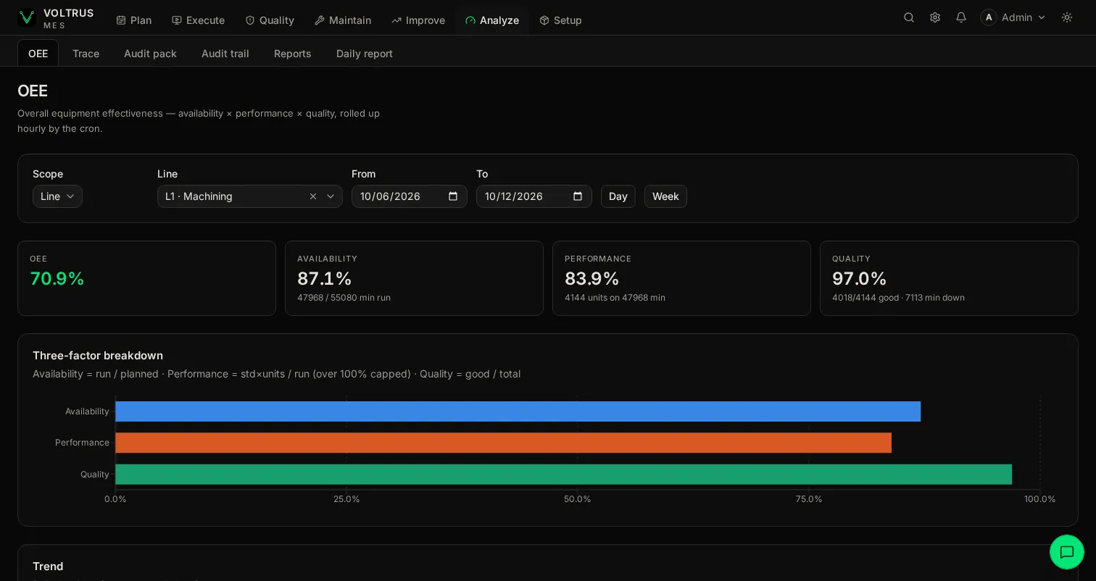Click the To date field 10/12/2026

(534, 196)
